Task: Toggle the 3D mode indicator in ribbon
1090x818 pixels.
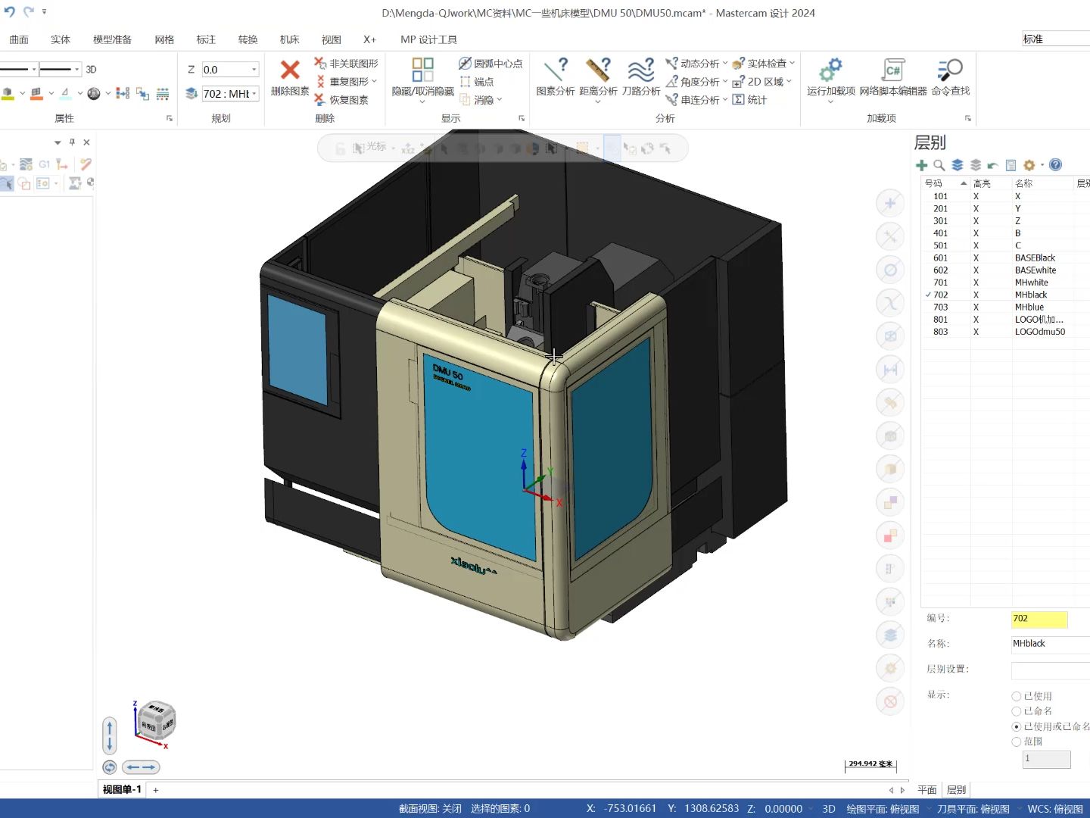Action: point(92,70)
